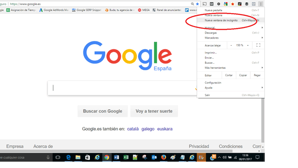Click the gear-shaped extension icon
The height and width of the screenshot is (168, 298).
tap(218, 4)
